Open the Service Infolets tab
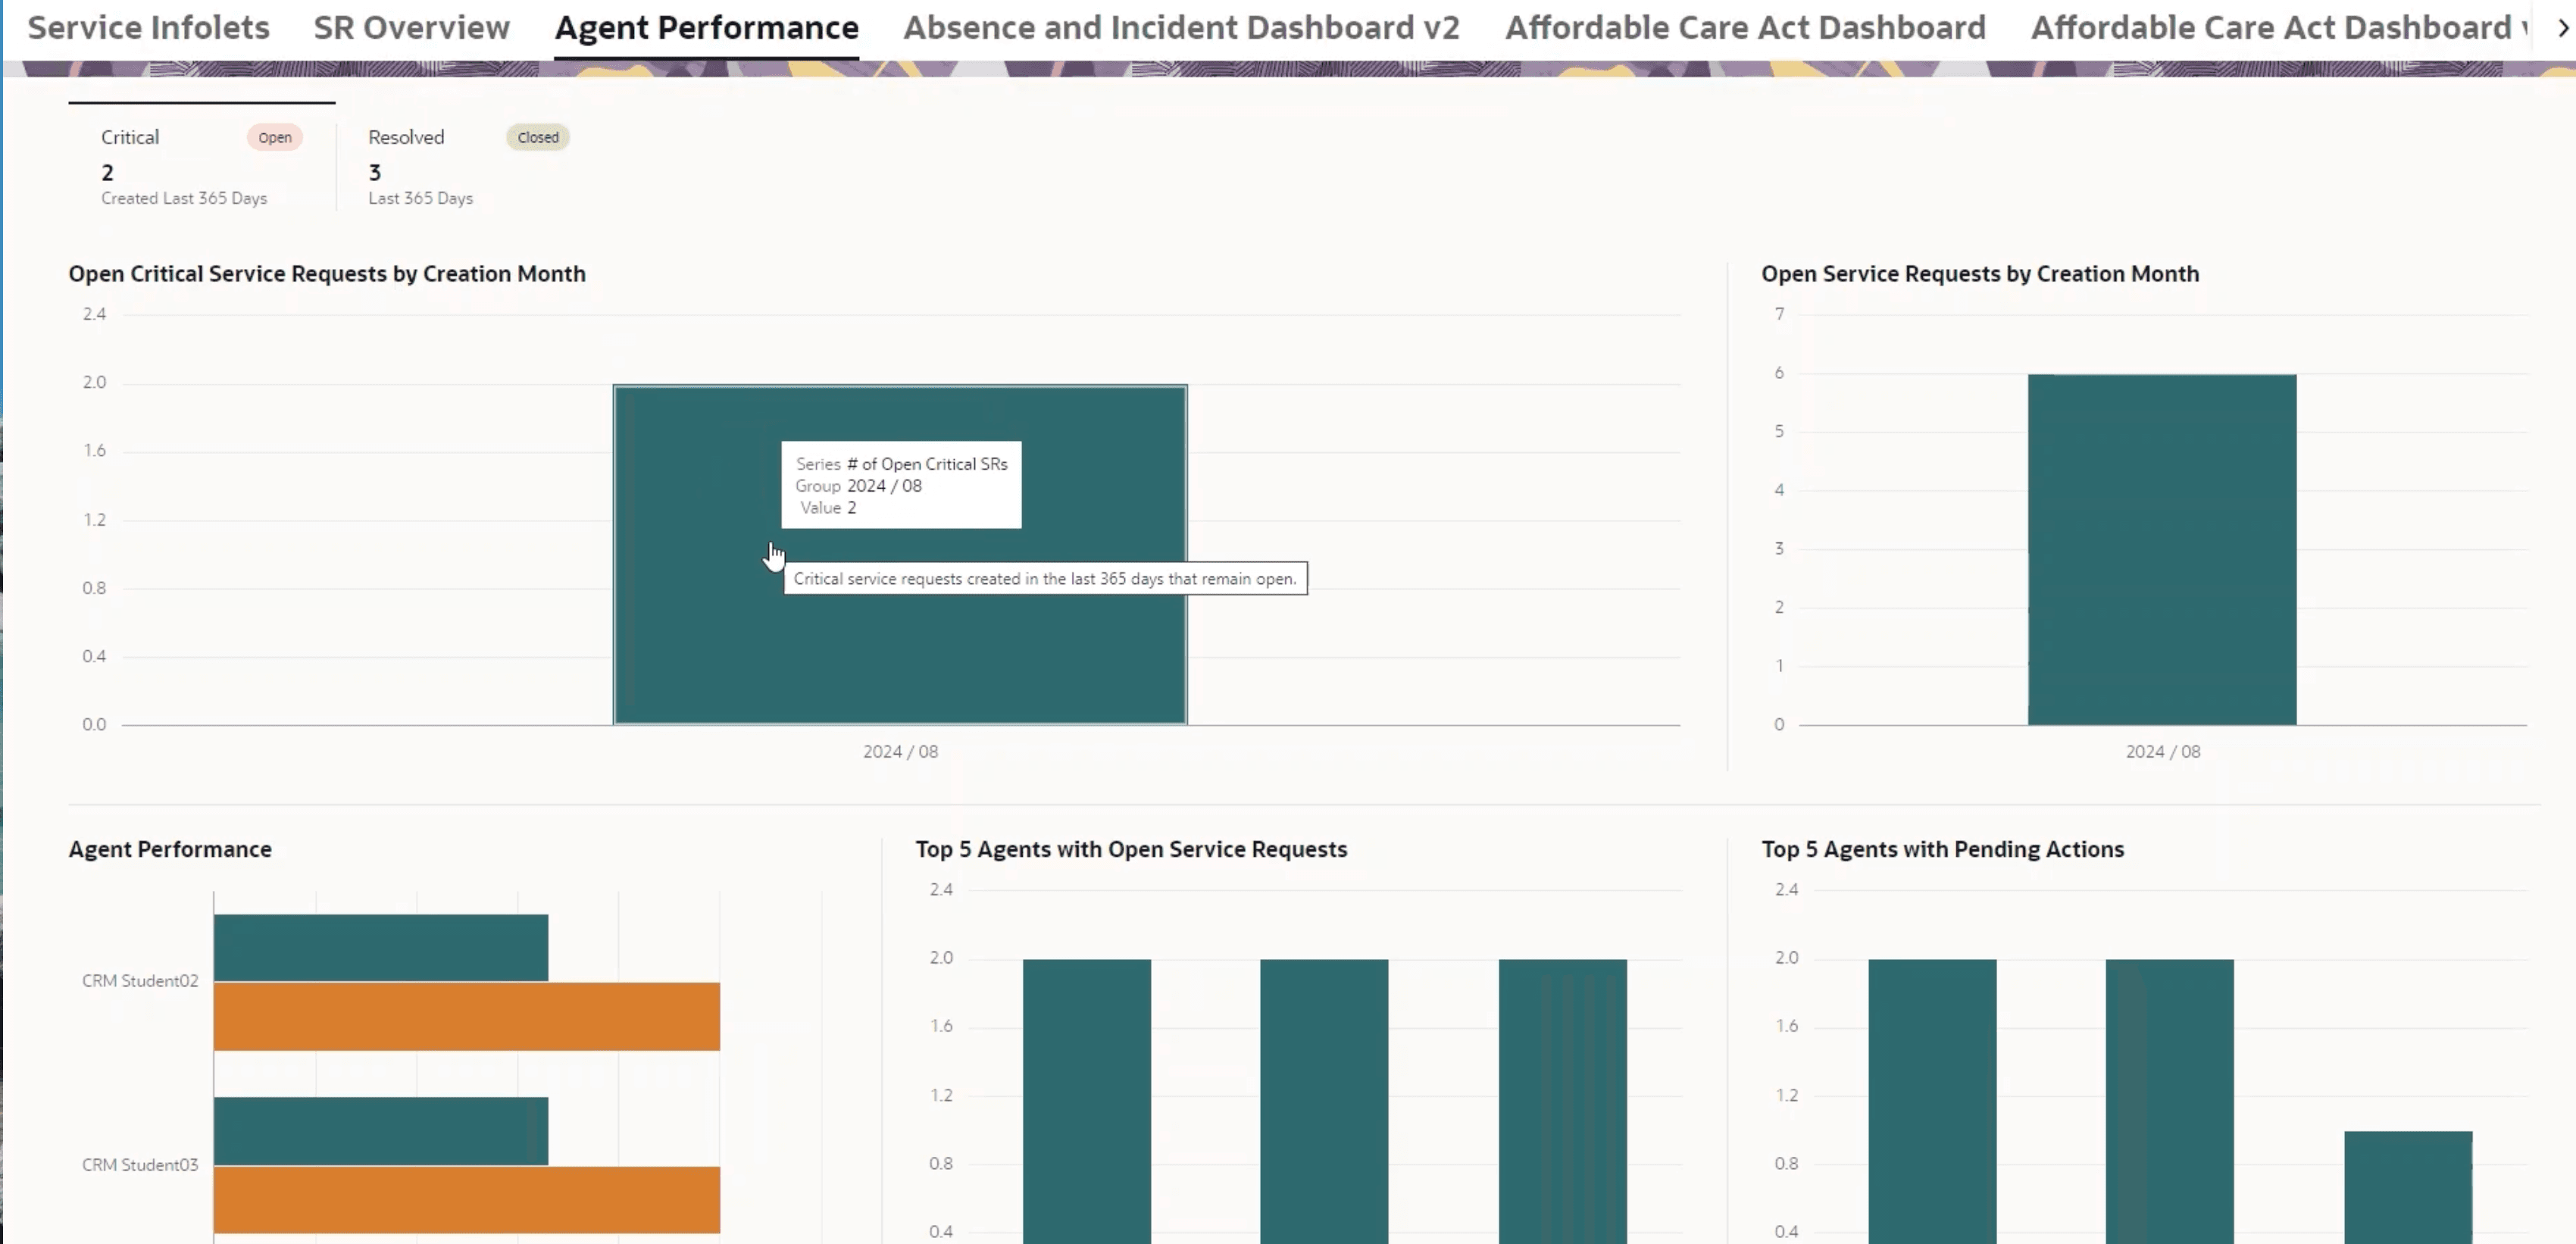Viewport: 2576px width, 1244px height. click(148, 28)
